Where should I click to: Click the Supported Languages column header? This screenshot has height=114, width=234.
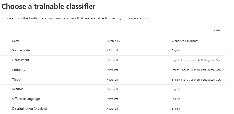pos(185,41)
